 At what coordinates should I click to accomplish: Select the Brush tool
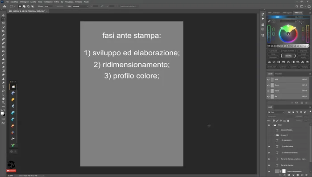(3, 55)
